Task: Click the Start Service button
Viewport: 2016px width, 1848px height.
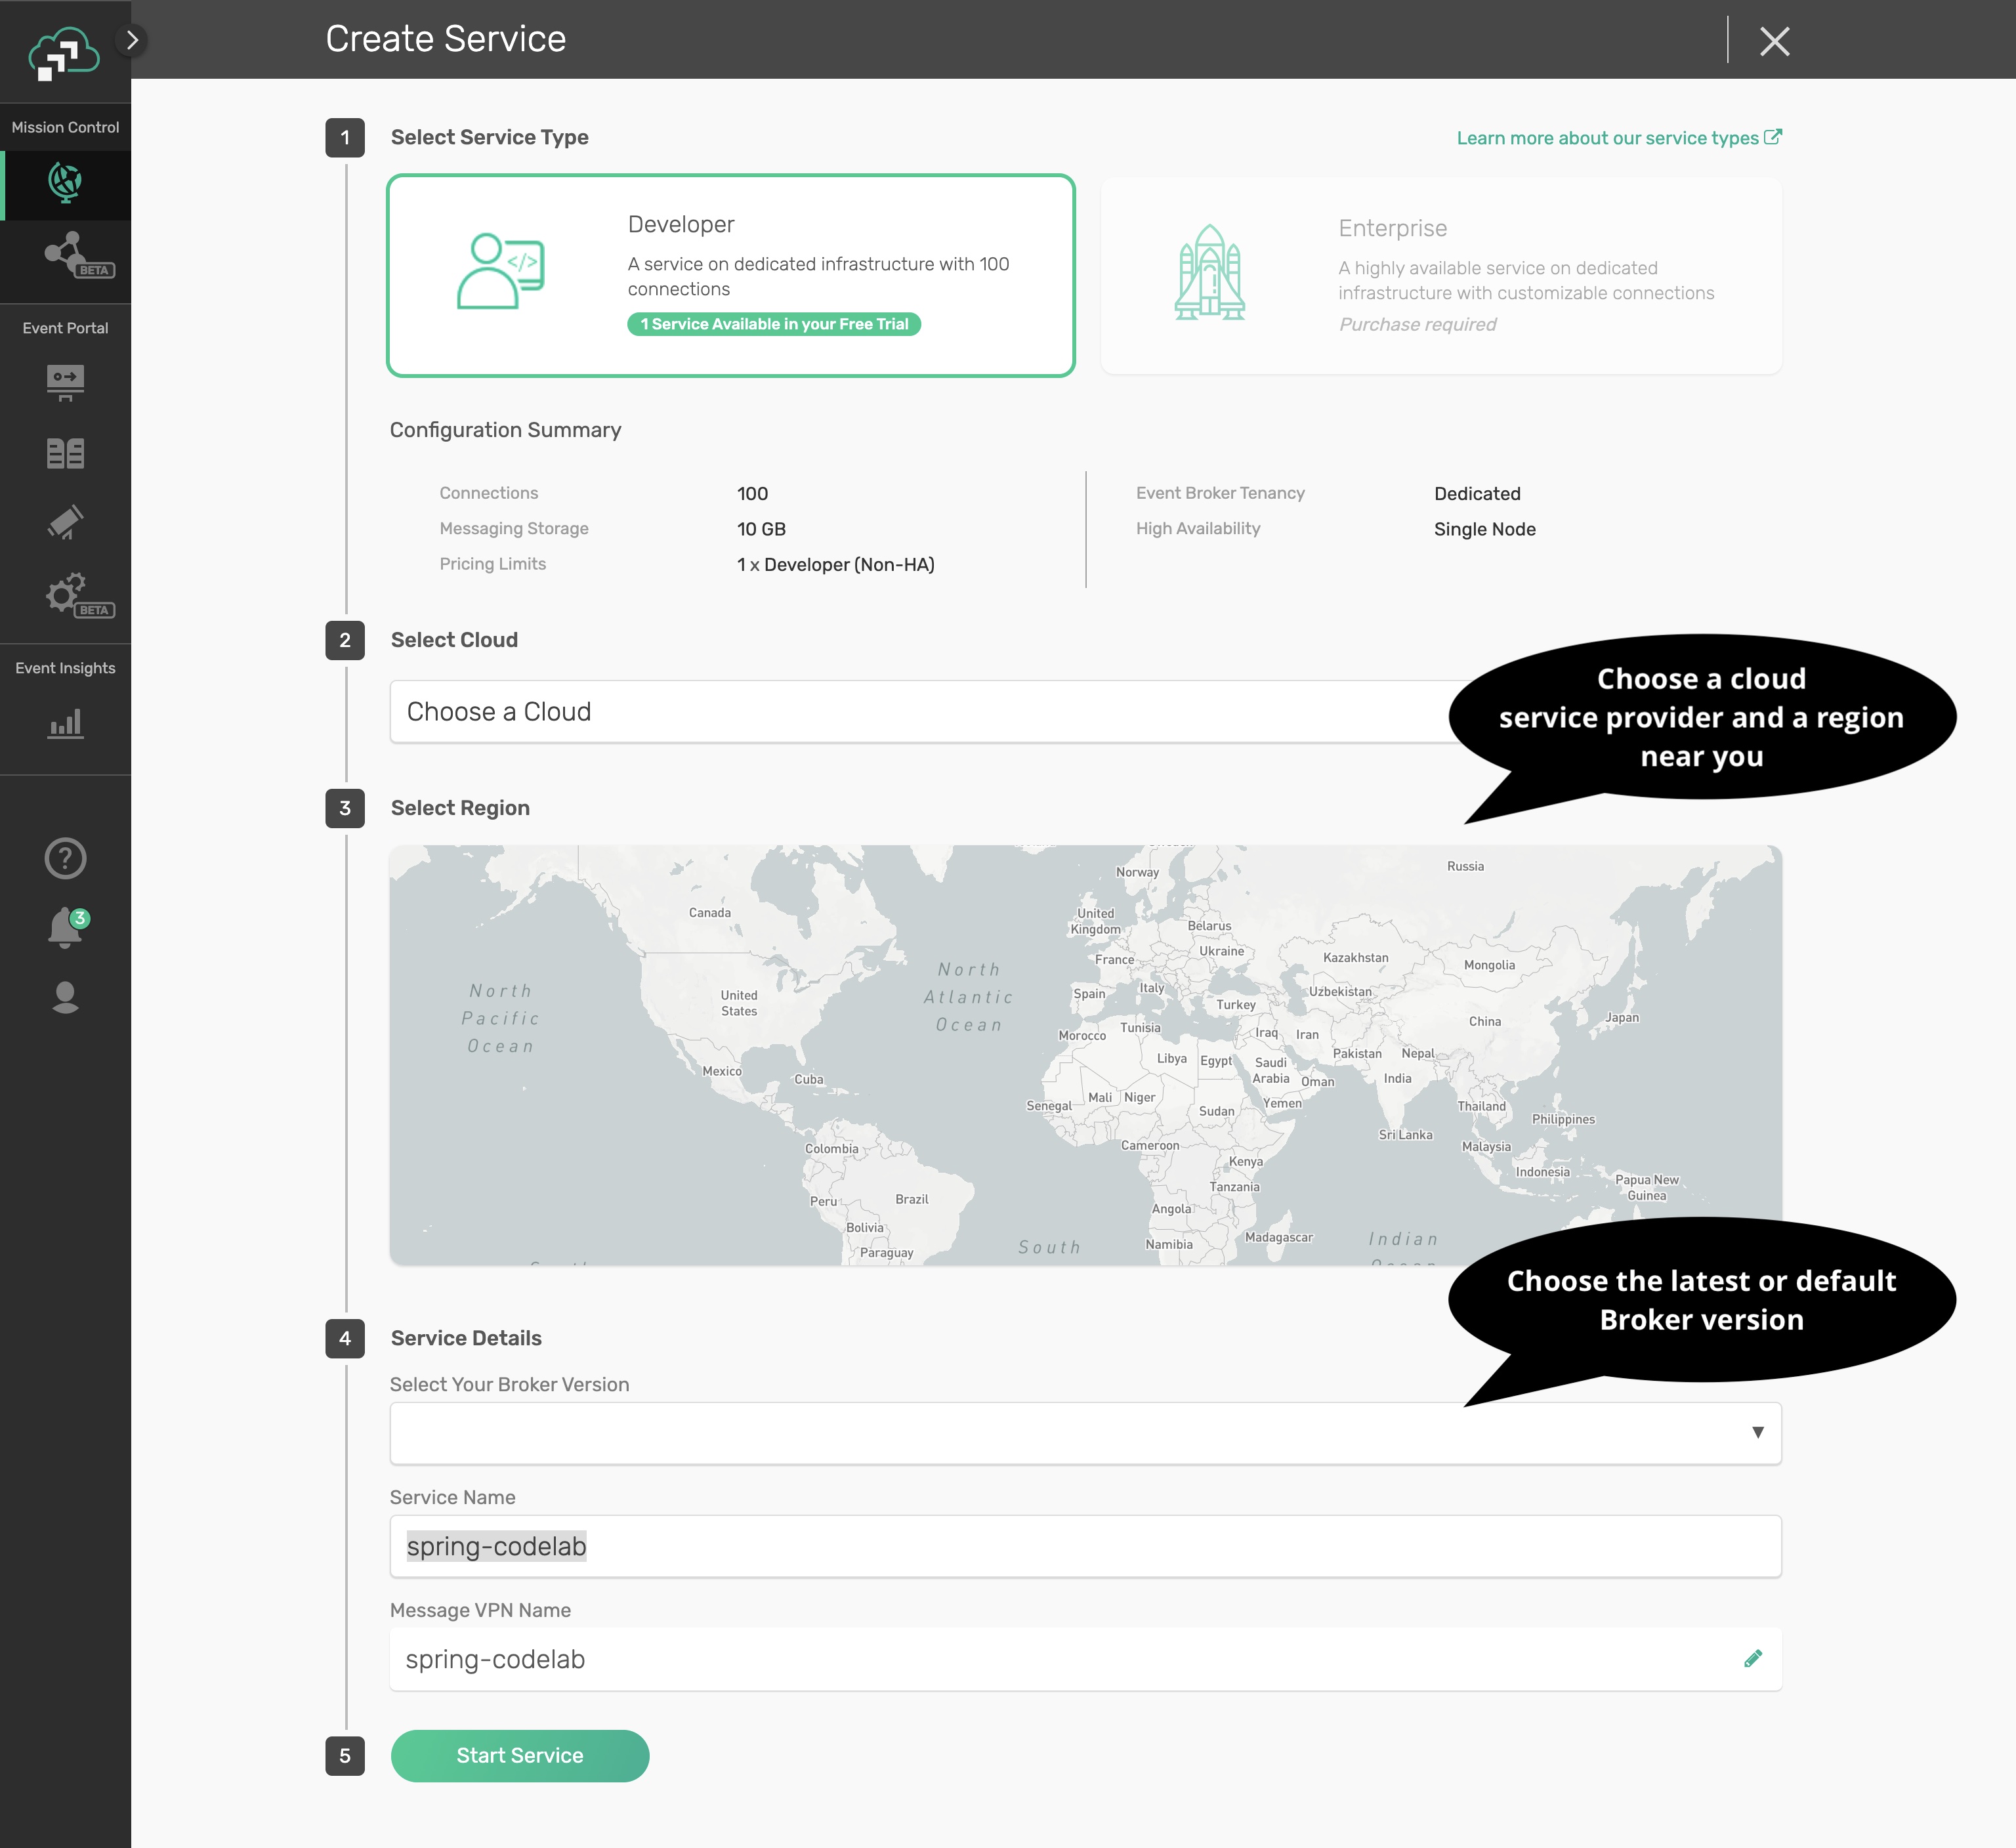Action: [519, 1755]
